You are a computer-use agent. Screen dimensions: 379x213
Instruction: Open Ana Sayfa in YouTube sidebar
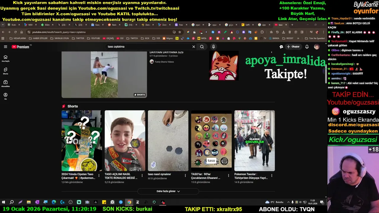tap(5, 58)
